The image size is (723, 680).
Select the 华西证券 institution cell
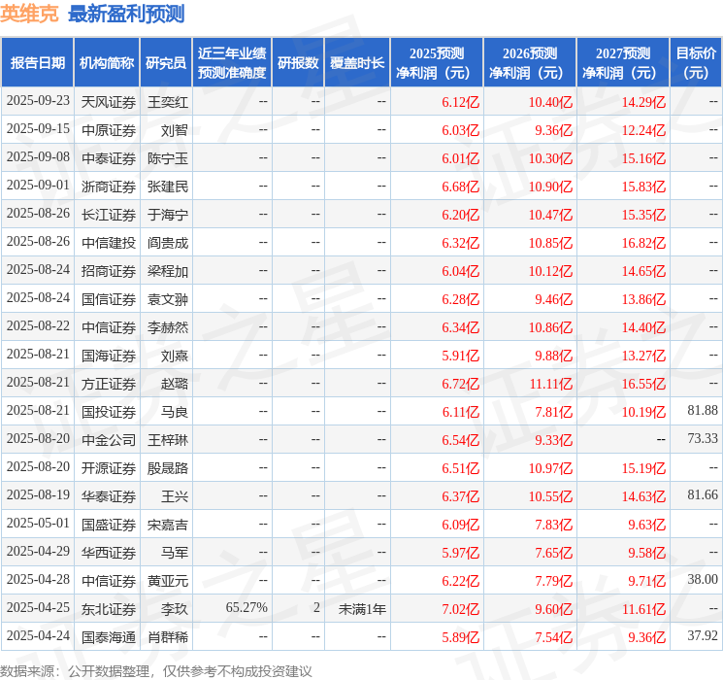[109, 553]
